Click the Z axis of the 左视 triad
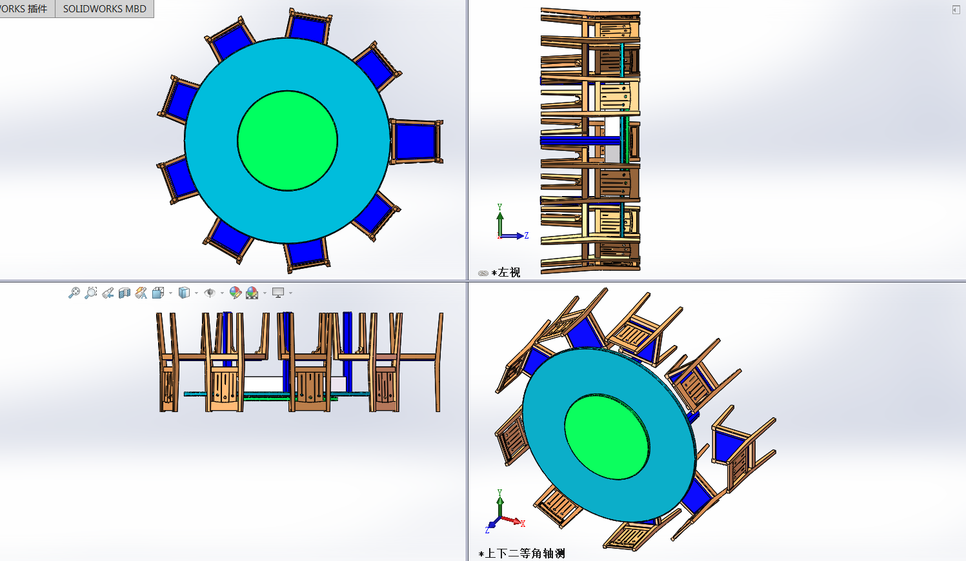Image resolution: width=966 pixels, height=561 pixels. click(514, 236)
